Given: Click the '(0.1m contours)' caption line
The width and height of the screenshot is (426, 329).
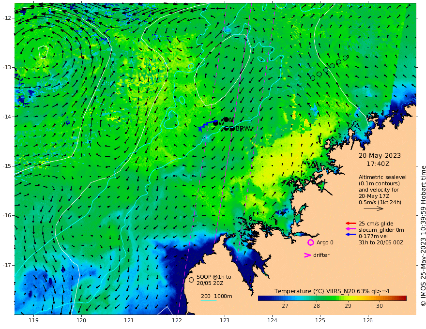Looking at the screenshot, I should (379, 183).
